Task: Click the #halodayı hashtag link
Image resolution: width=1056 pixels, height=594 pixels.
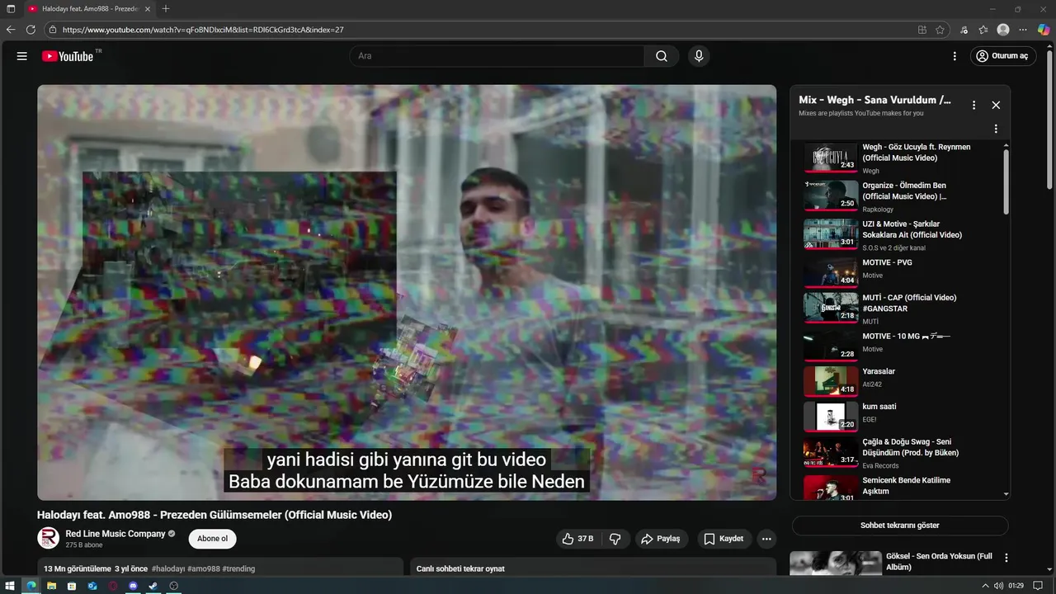Action: (167, 568)
